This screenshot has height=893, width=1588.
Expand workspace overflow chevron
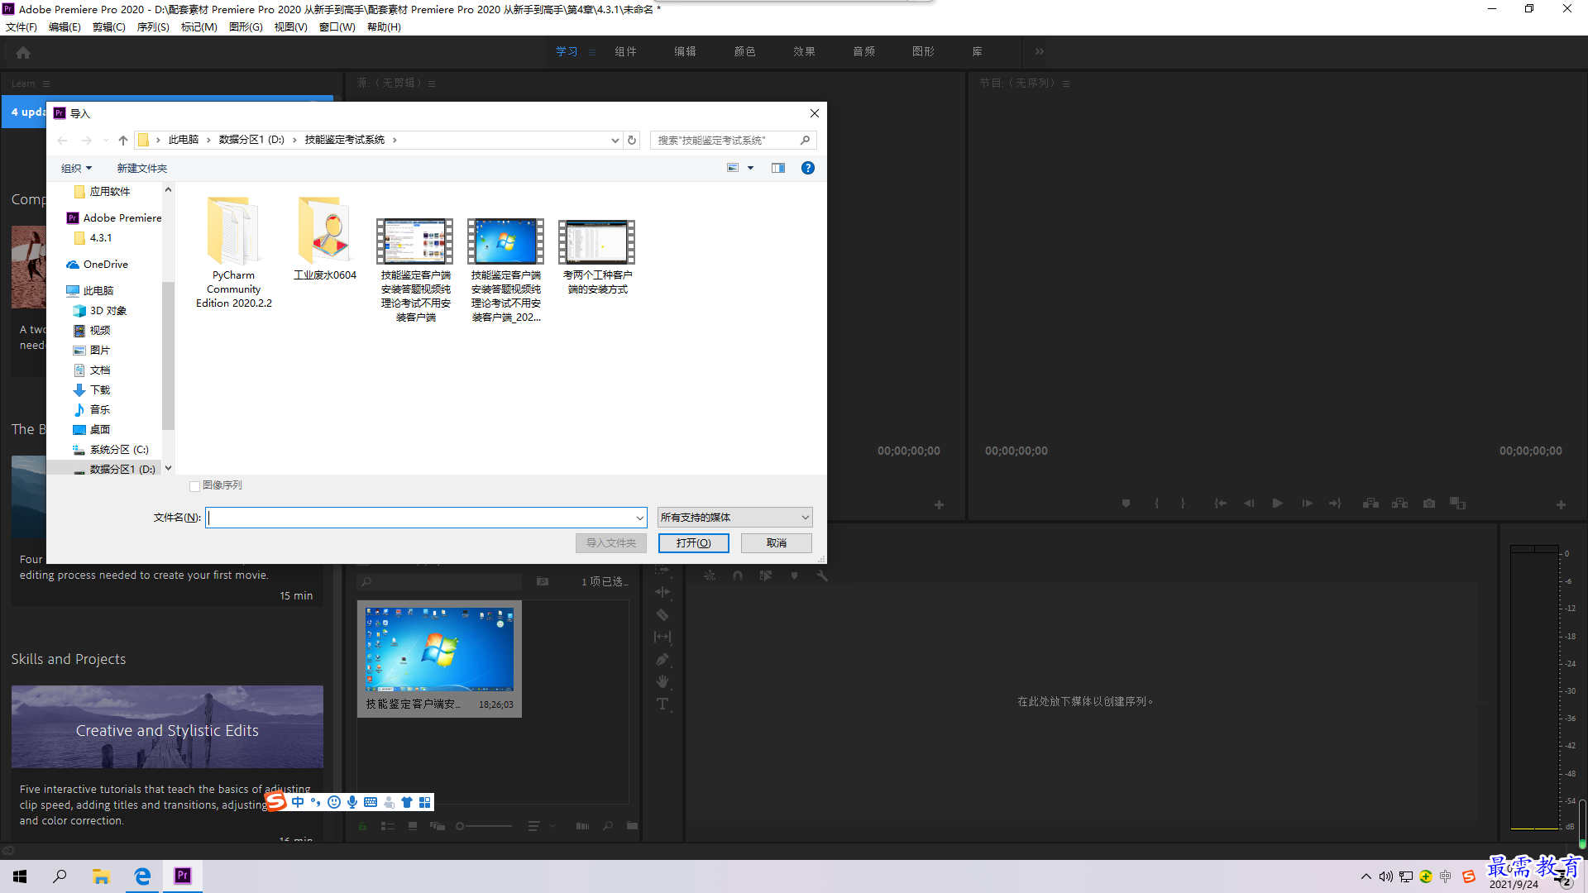[x=1040, y=51]
